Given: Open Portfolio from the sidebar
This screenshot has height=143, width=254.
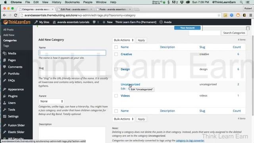Looking at the screenshot, I should pos(13,73).
